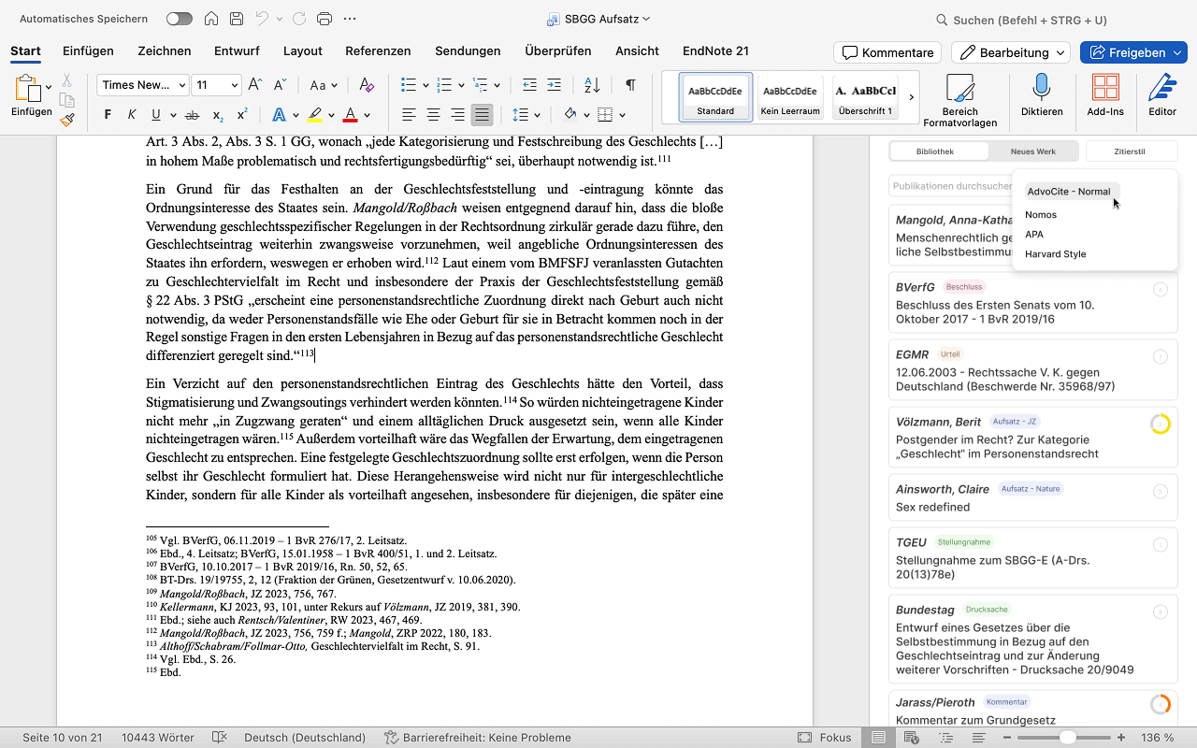Apply justified text alignment
1197x748 pixels.
click(x=482, y=115)
